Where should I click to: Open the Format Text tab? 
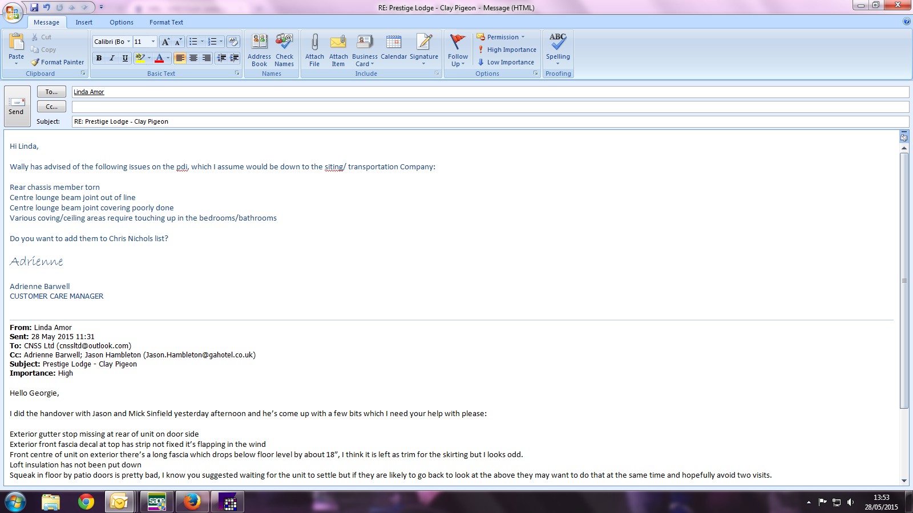[166, 22]
